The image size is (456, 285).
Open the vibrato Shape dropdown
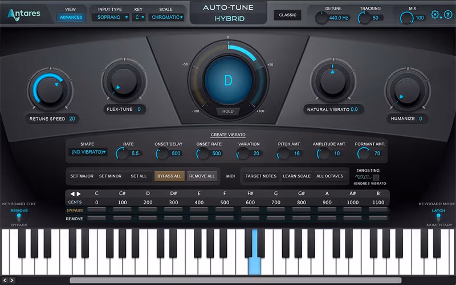[x=88, y=152]
